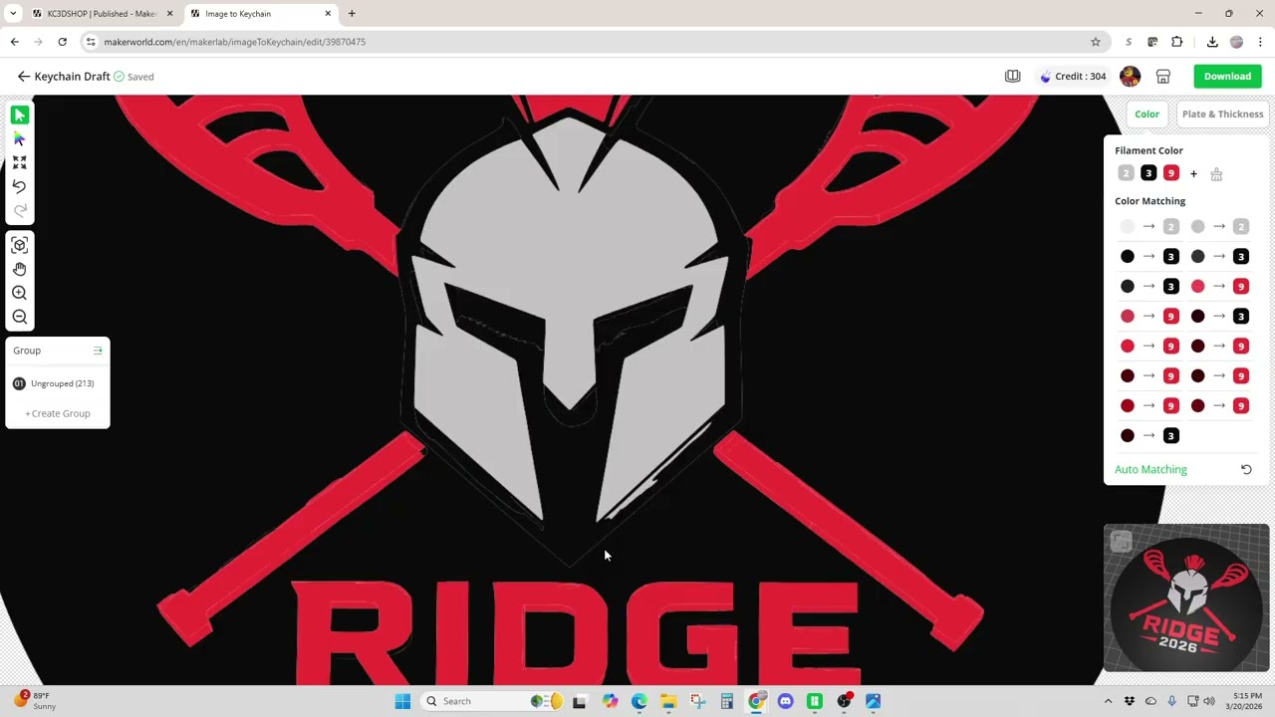The width and height of the screenshot is (1275, 717).
Task: Open Chrome downloads icon
Action: click(1212, 42)
